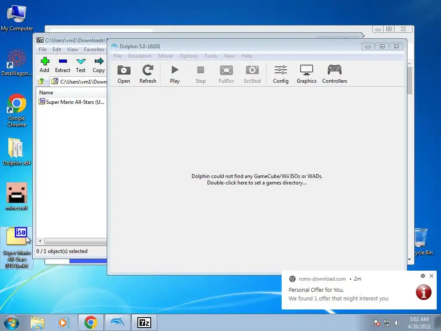The height and width of the screenshot is (331, 441).
Task: Click the '0 / 1 object(s) selected' status text
Action: click(62, 251)
